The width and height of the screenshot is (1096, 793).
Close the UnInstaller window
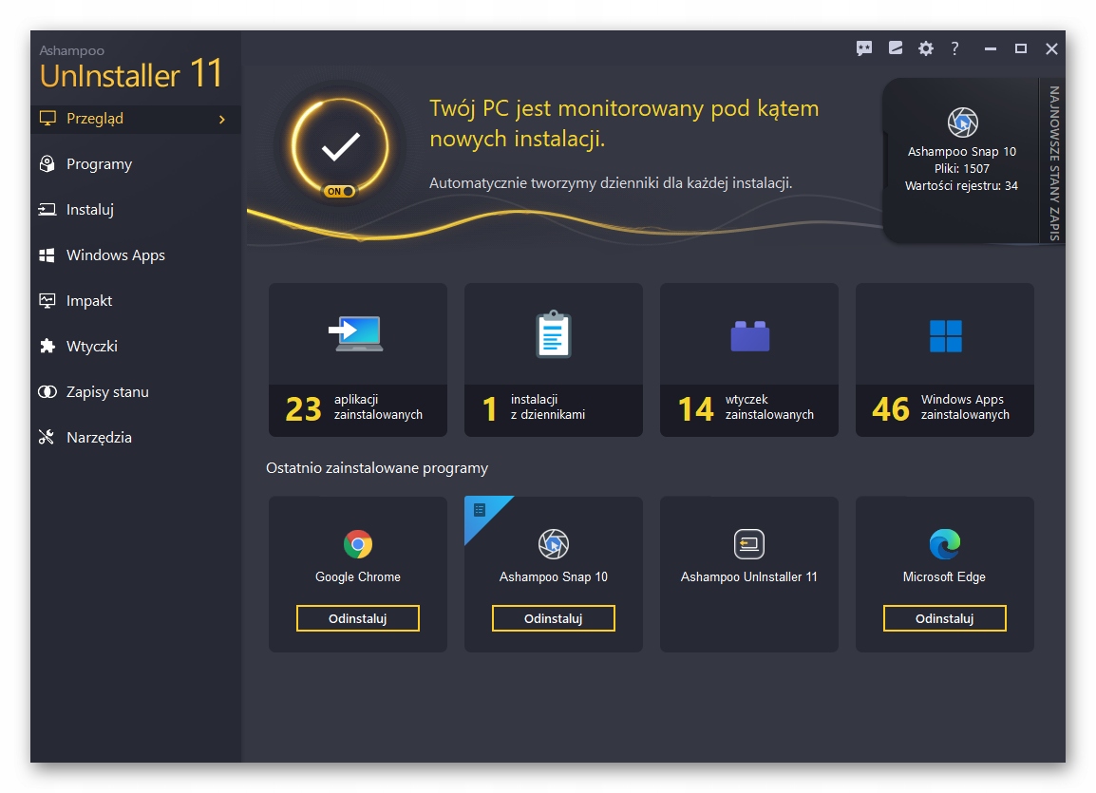(1051, 48)
